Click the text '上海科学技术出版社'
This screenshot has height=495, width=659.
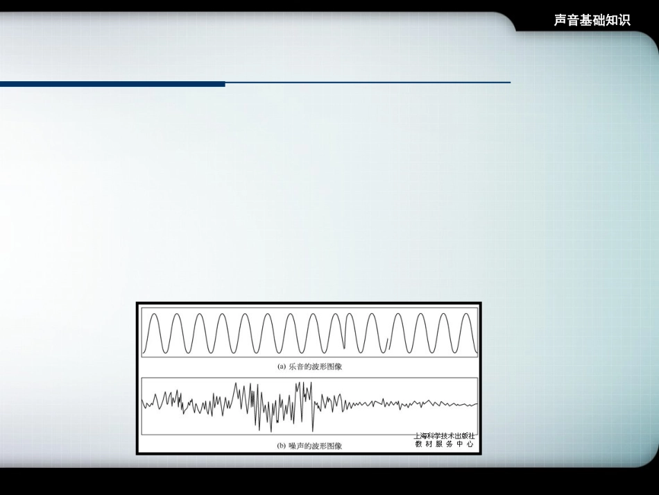tap(444, 436)
